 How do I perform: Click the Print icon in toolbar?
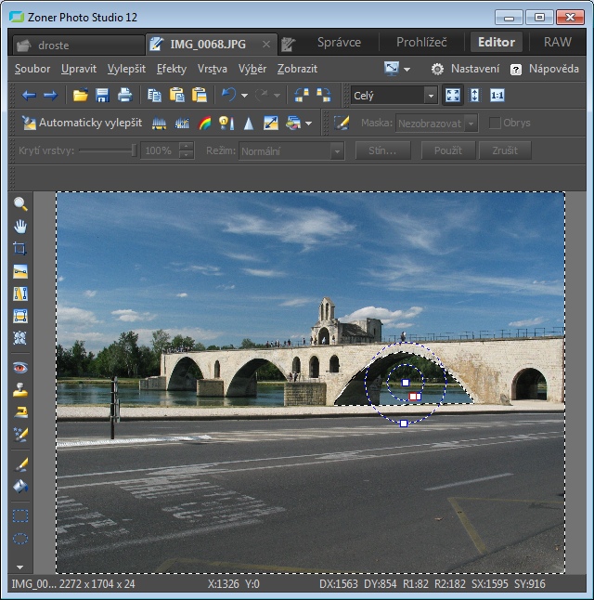point(124,95)
